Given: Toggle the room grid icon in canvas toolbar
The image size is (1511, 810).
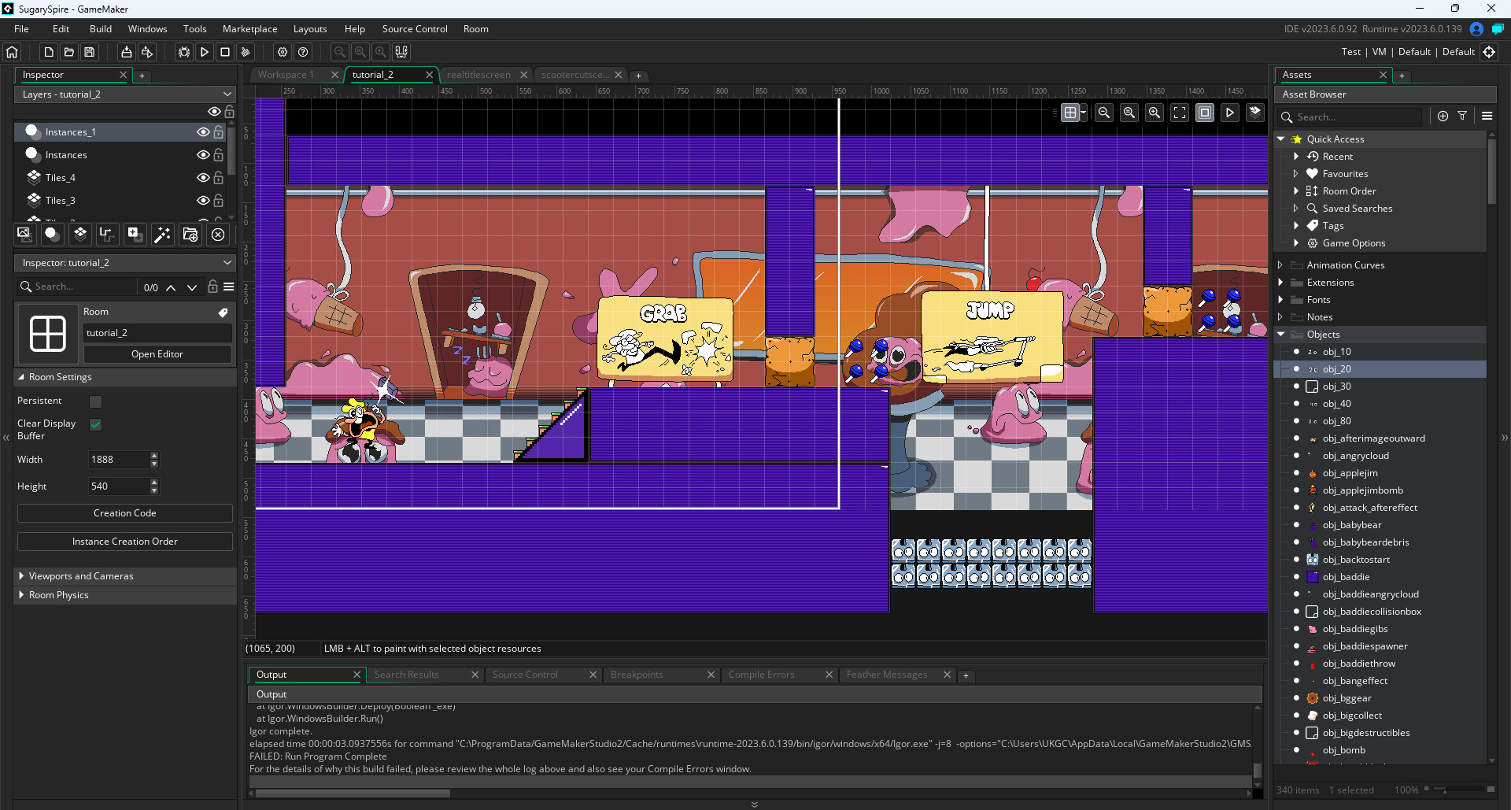Looking at the screenshot, I should (x=1071, y=112).
